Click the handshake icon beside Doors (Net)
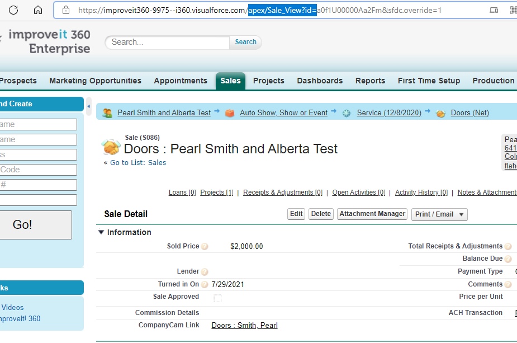 pos(440,114)
